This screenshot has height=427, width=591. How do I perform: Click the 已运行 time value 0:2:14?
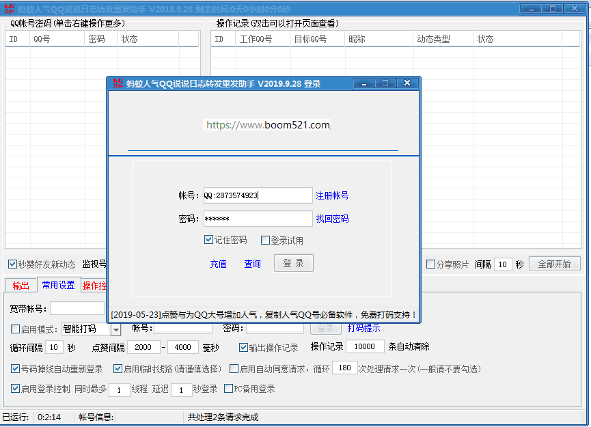pos(49,417)
